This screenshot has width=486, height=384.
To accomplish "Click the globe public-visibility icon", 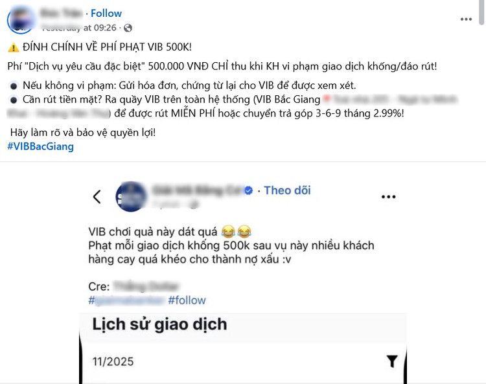I will click(x=128, y=28).
